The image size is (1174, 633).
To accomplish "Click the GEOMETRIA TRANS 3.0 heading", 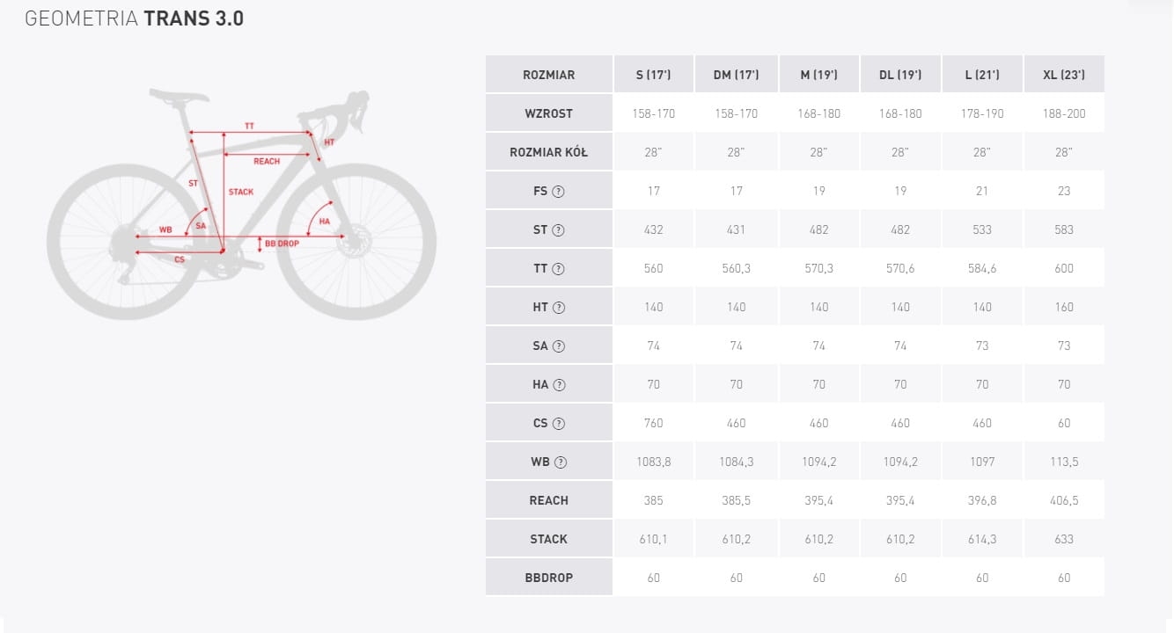I will [134, 18].
